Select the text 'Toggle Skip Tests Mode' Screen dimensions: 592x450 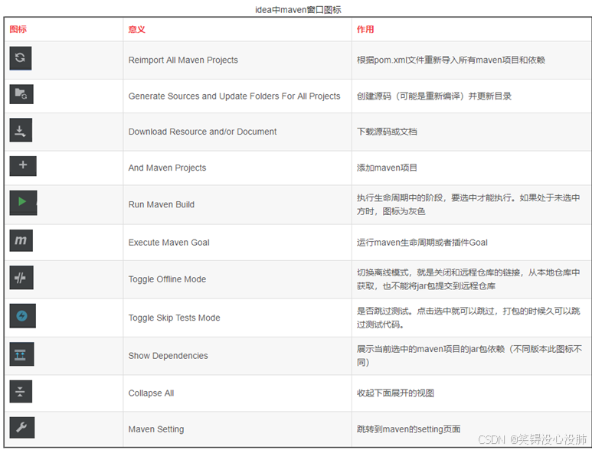[174, 318]
